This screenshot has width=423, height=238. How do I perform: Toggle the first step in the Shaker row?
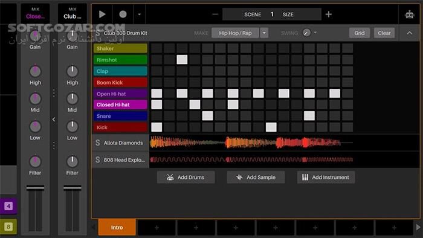[157, 48]
